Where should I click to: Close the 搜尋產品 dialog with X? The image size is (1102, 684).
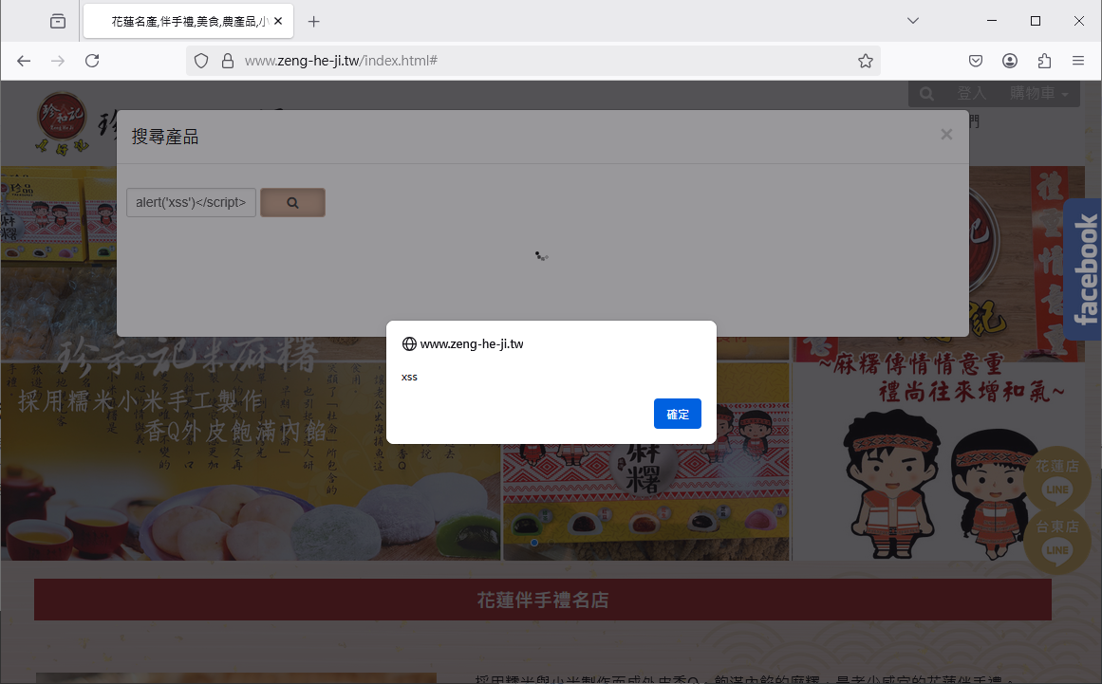[946, 134]
